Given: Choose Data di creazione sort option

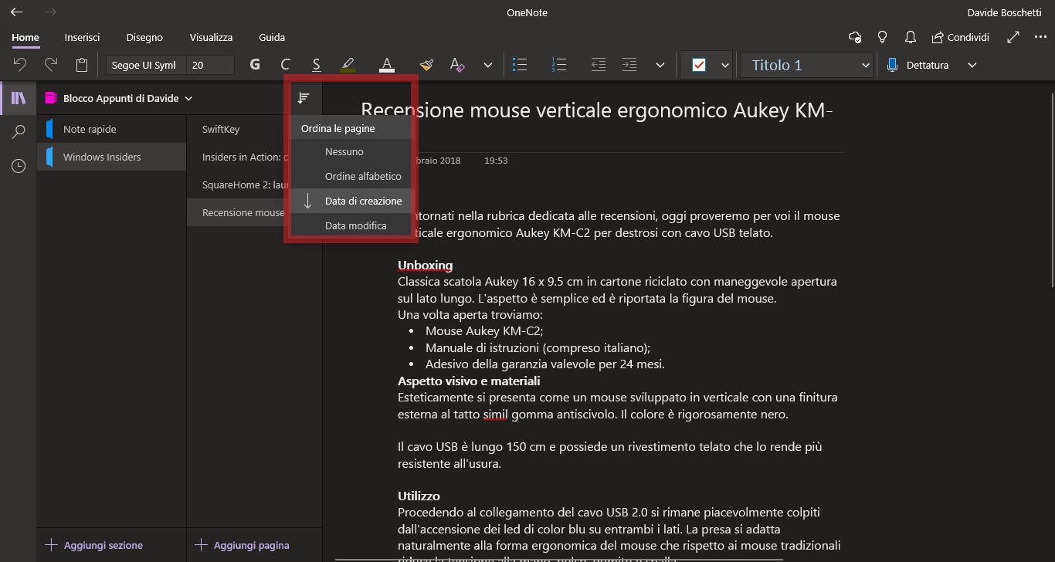Looking at the screenshot, I should pyautogui.click(x=351, y=201).
